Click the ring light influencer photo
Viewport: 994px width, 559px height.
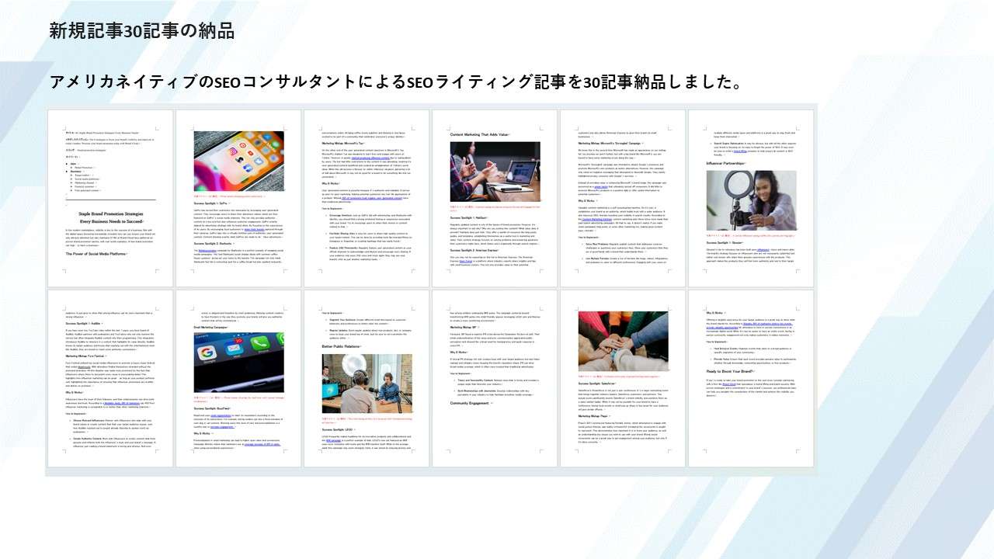pyautogui.click(x=752, y=201)
